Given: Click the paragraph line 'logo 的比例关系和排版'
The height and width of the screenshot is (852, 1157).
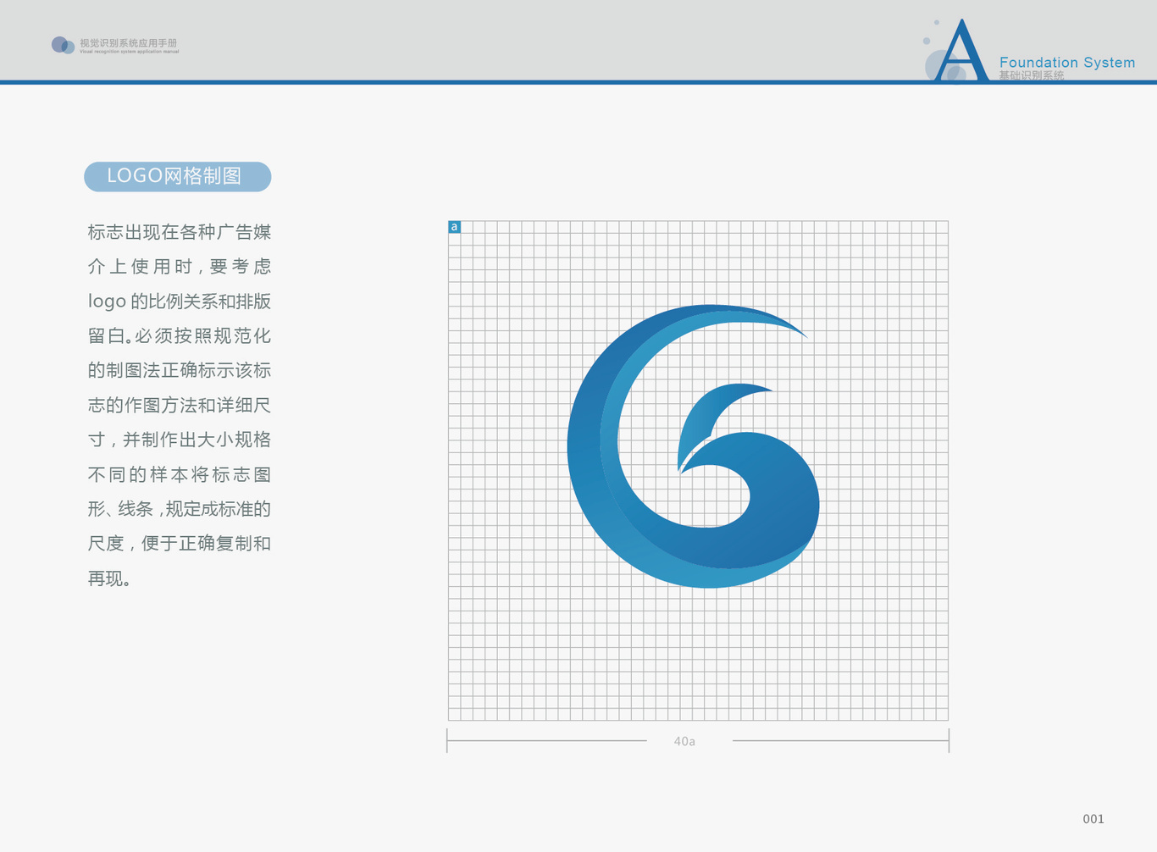Looking at the screenshot, I should [x=180, y=302].
